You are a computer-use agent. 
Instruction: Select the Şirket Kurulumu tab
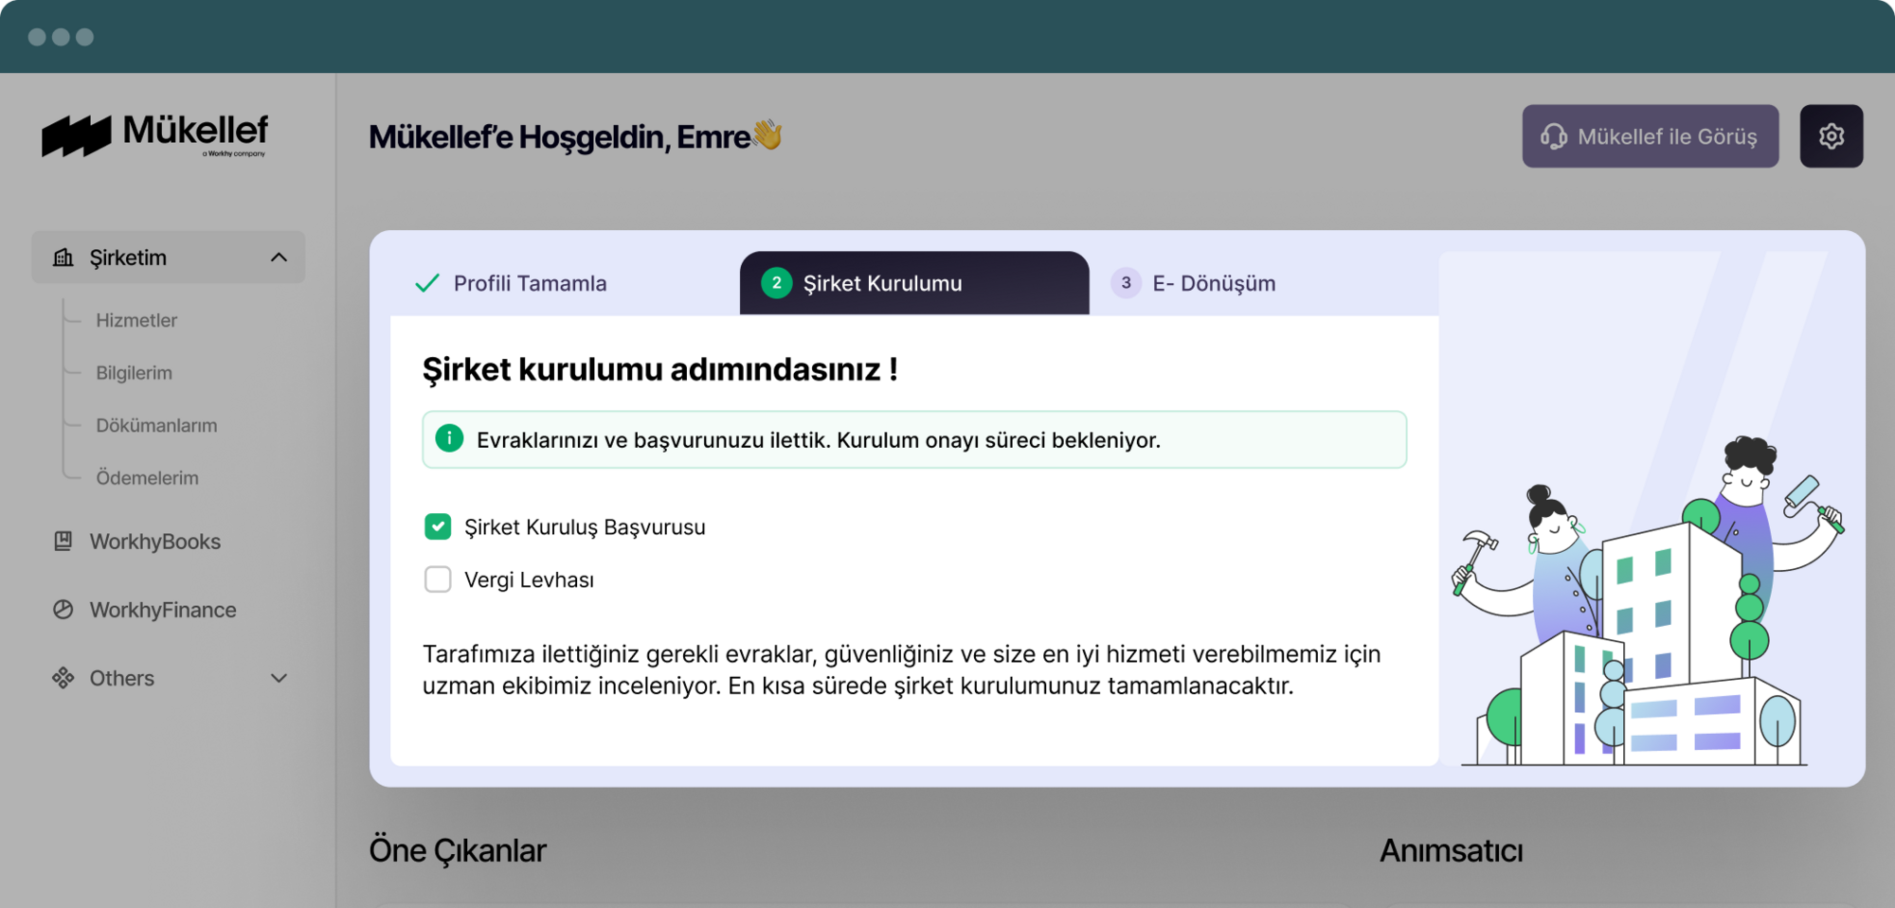pos(914,283)
